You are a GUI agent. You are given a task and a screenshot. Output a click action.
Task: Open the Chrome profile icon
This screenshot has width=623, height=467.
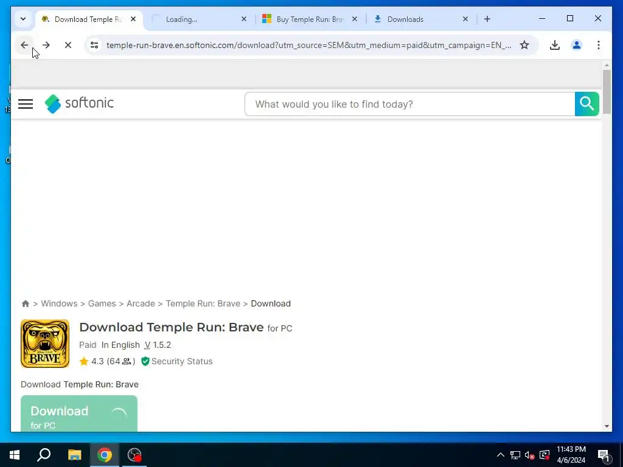577,45
